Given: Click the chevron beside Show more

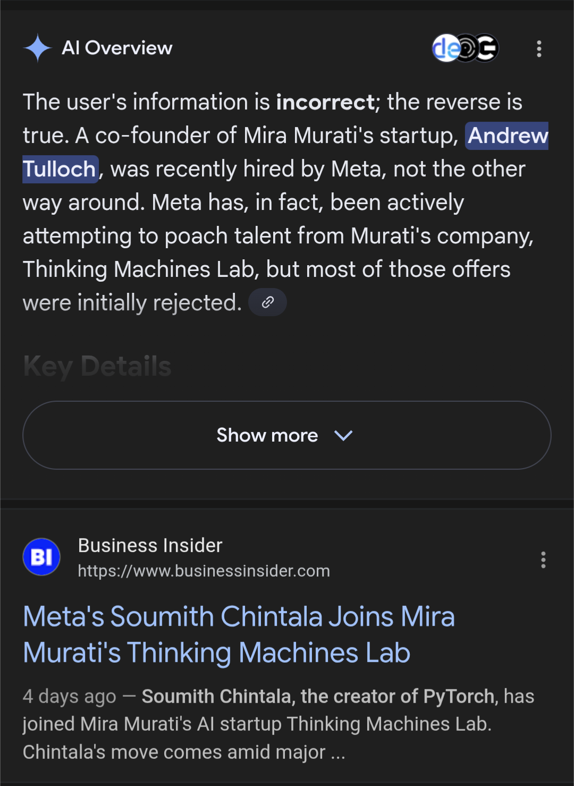Looking at the screenshot, I should tap(343, 436).
